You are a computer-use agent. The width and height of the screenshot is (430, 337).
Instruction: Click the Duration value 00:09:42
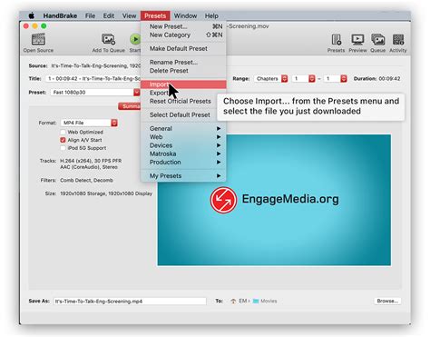389,79
